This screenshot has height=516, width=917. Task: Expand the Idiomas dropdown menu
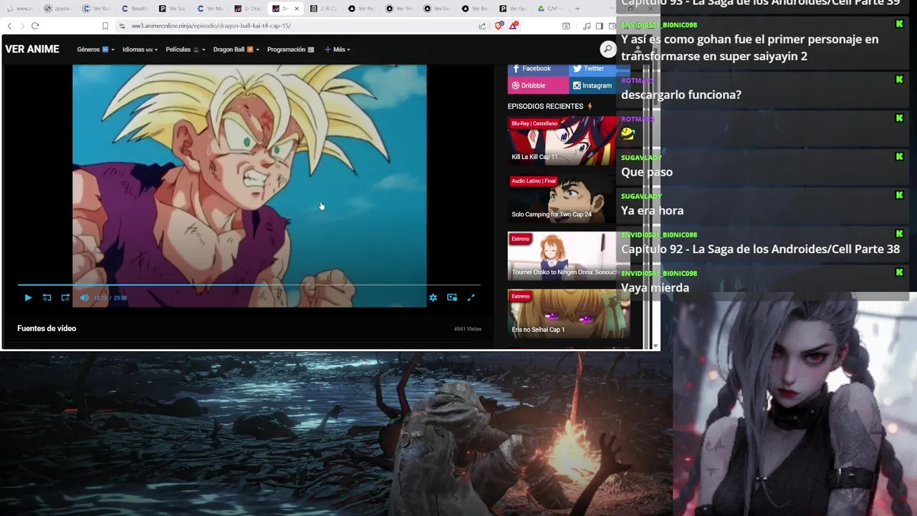(140, 49)
